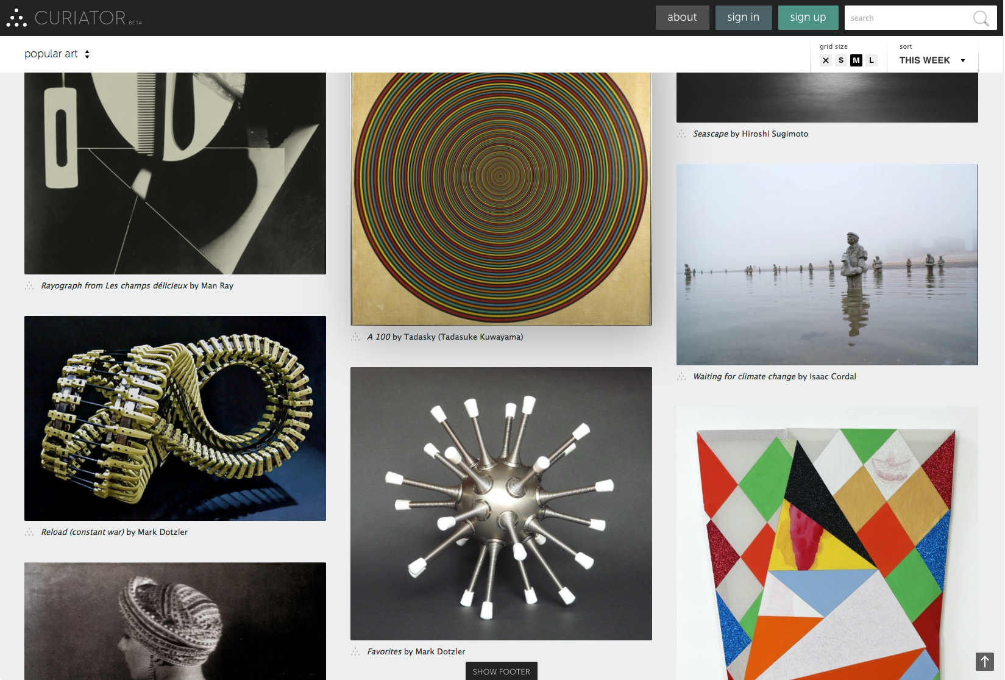Click the SHOW FOOTER button
This screenshot has width=1005, height=680.
pos(501,671)
